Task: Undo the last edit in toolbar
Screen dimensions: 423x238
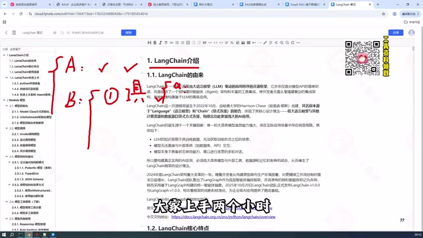Action: coord(254,42)
